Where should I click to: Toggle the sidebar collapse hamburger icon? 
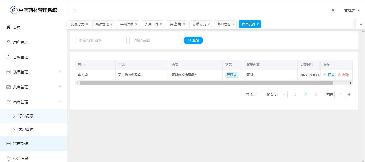click(x=75, y=10)
